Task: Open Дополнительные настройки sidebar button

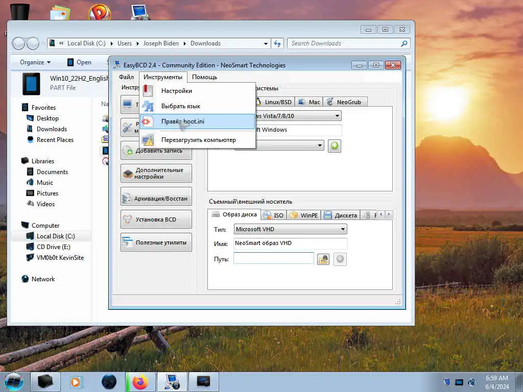Action: [x=156, y=174]
